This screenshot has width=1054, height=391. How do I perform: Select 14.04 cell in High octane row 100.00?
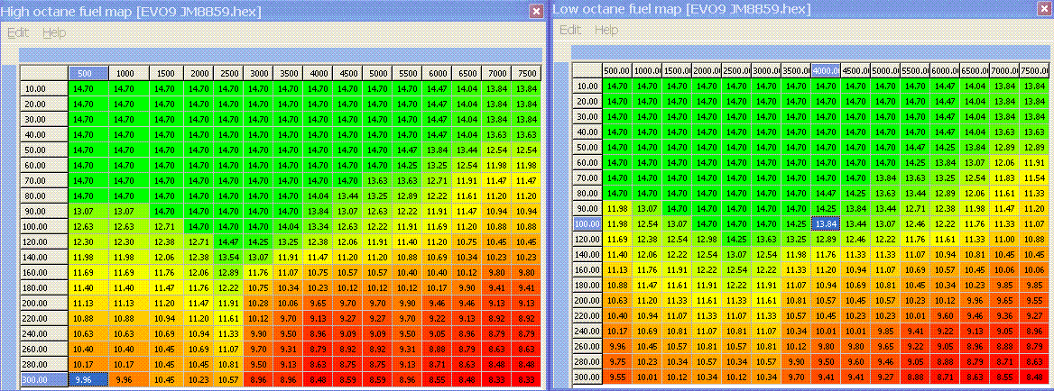click(288, 227)
